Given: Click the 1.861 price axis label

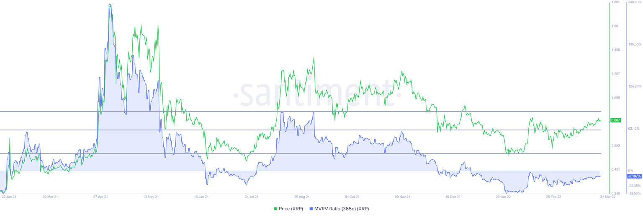Looking at the screenshot, I should click(x=616, y=3).
